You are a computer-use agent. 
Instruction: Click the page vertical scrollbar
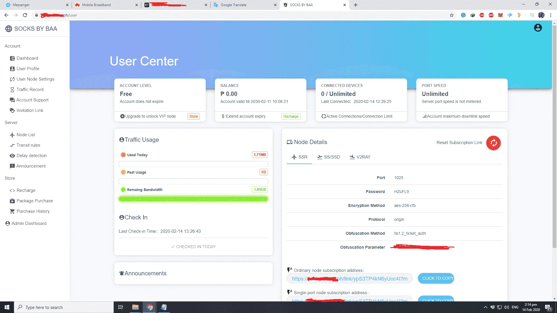click(x=554, y=136)
